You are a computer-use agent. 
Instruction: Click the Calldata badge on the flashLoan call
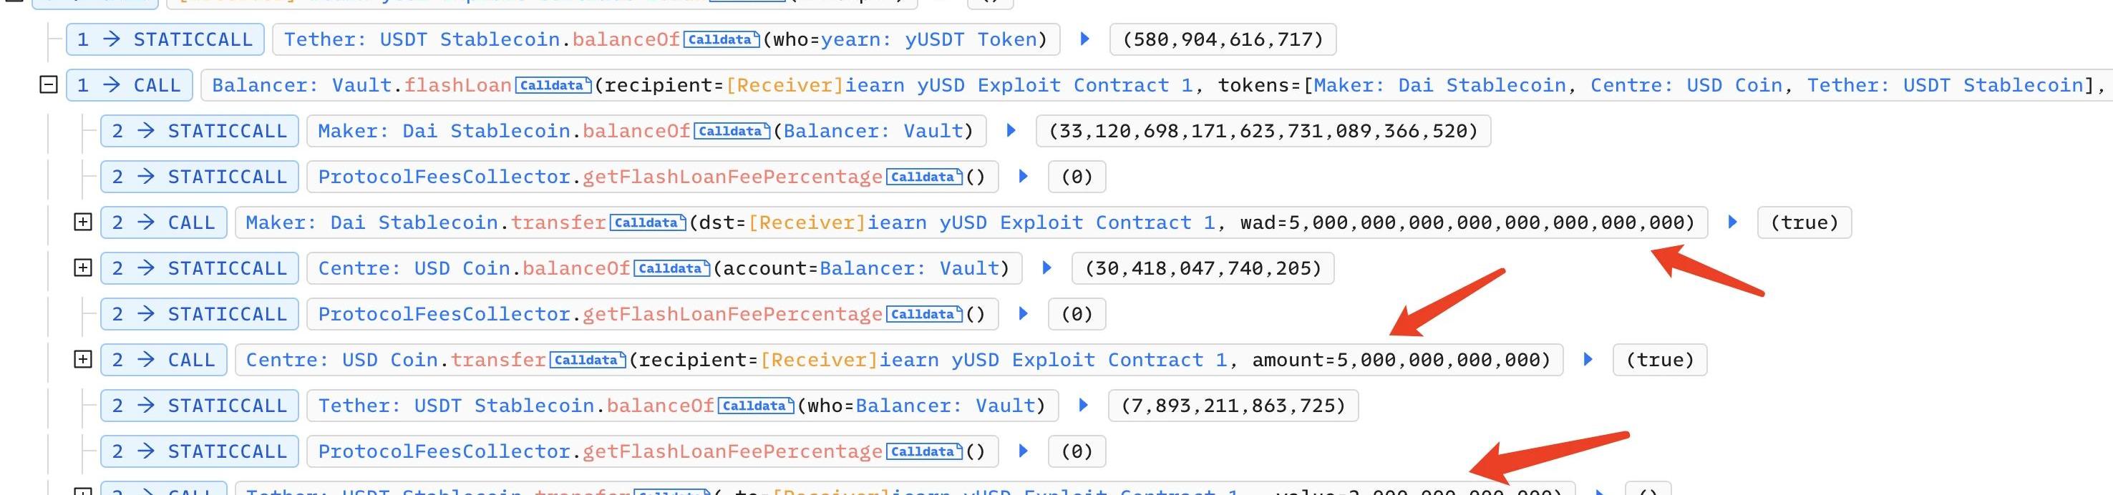click(x=553, y=85)
